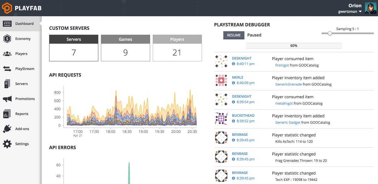Open the GenericGrenade item link
The height and width of the screenshot is (184, 378).
289,84
